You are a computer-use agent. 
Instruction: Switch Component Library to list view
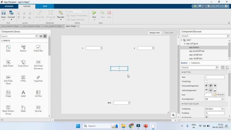click(41, 36)
